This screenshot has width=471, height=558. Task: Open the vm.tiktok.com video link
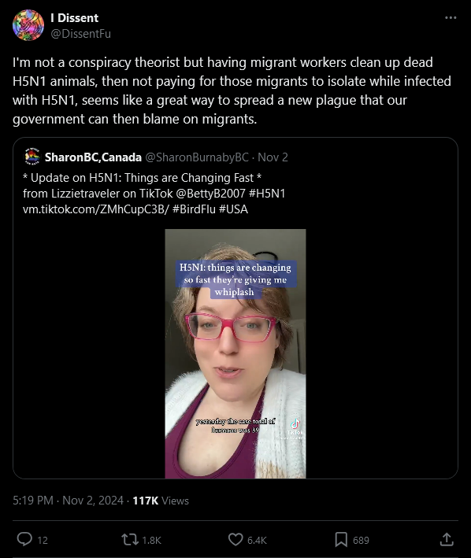pyautogui.click(x=96, y=209)
